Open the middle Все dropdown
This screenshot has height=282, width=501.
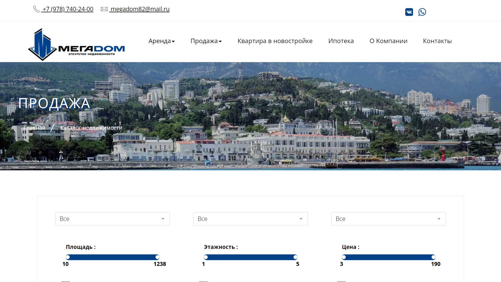(x=250, y=219)
